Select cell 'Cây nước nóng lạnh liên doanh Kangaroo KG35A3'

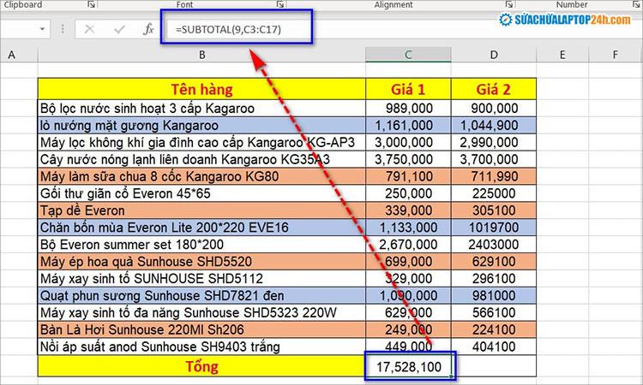pos(201,159)
